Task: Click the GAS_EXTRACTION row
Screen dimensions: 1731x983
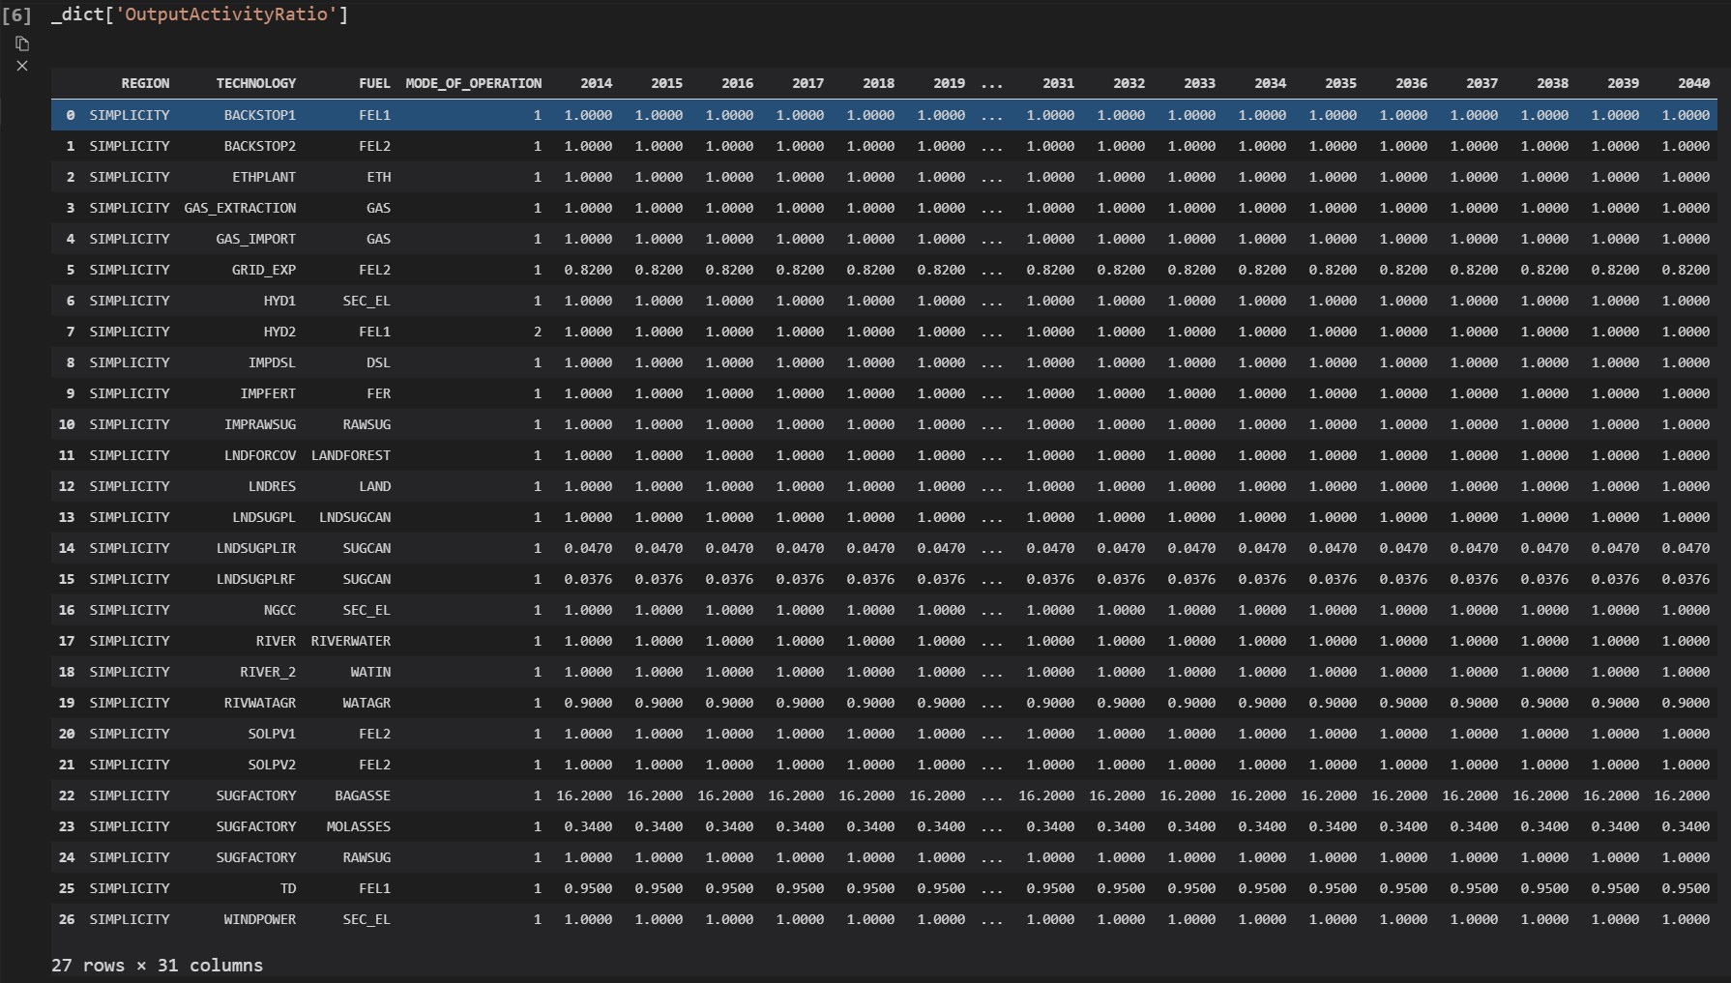Action: point(241,208)
